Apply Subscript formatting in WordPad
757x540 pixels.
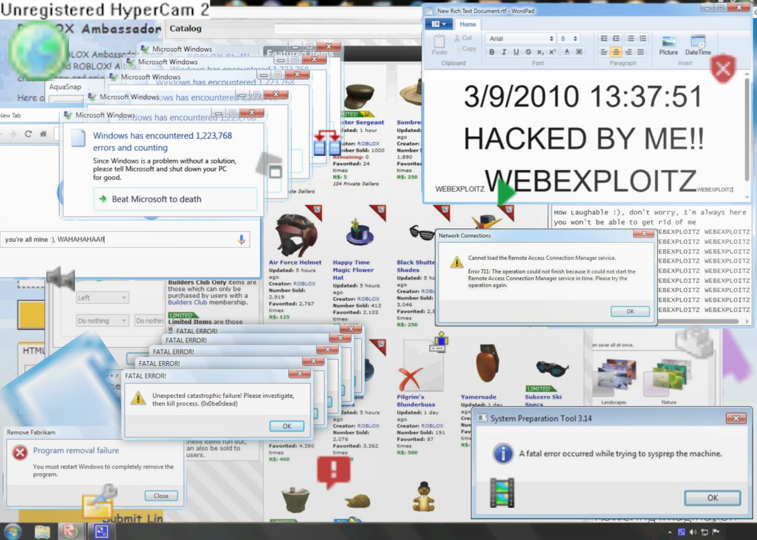pyautogui.click(x=540, y=52)
